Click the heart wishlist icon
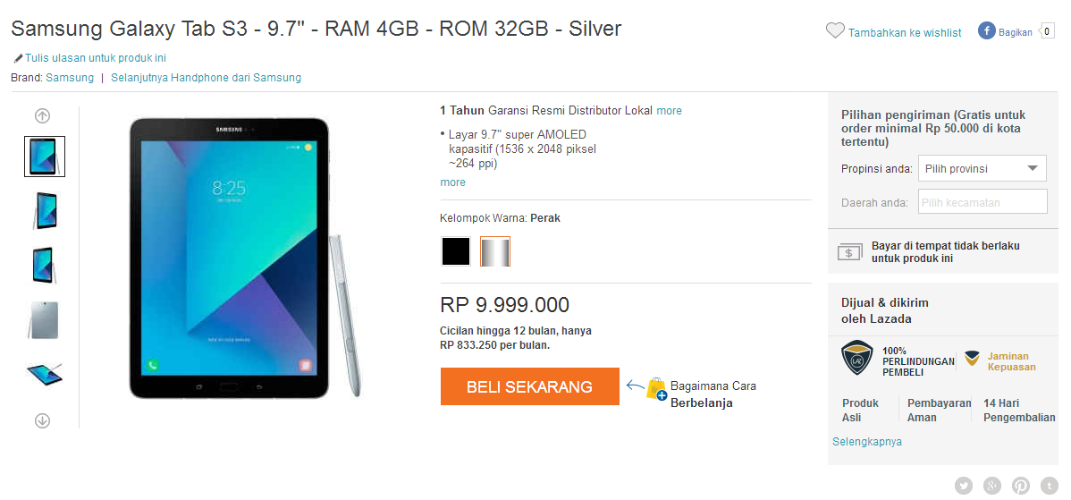 pos(835,30)
